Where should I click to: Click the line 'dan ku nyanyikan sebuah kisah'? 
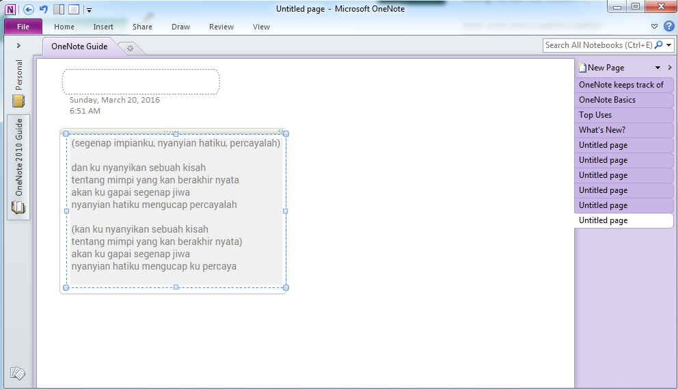(138, 168)
